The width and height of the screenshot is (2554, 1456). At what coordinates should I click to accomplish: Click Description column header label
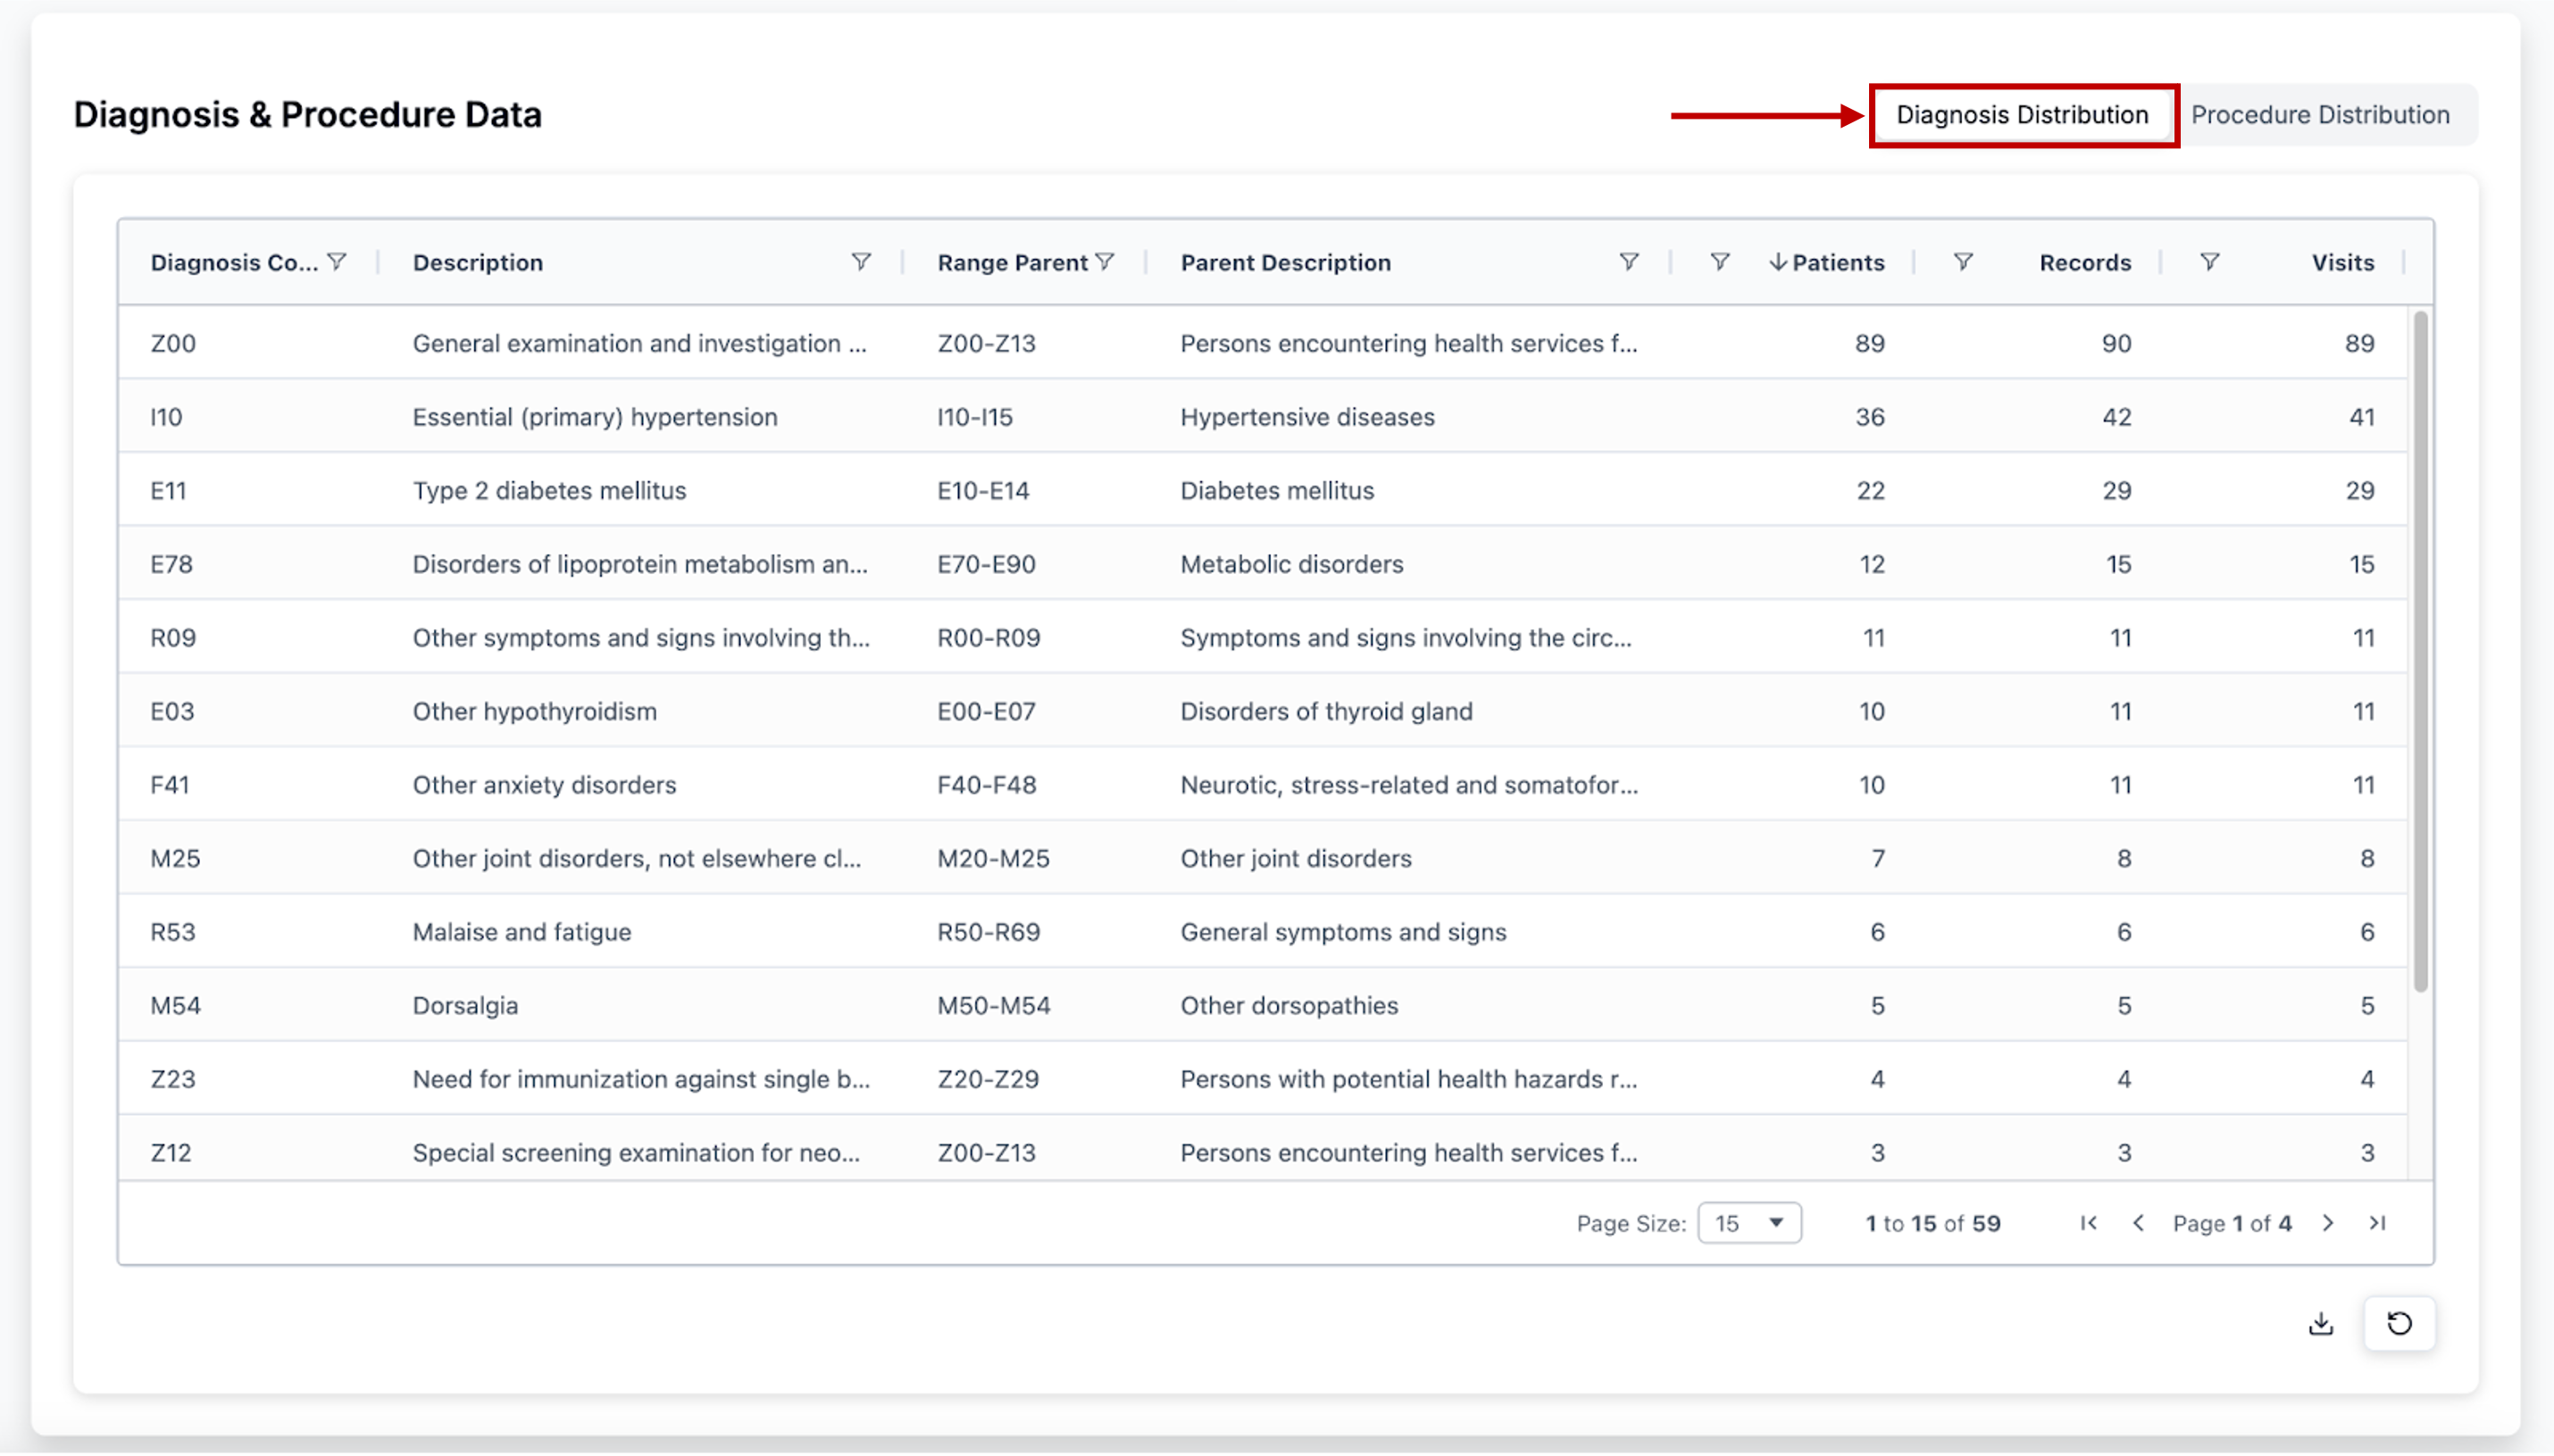pos(478,262)
